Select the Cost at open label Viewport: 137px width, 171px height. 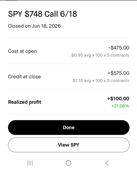22,51
